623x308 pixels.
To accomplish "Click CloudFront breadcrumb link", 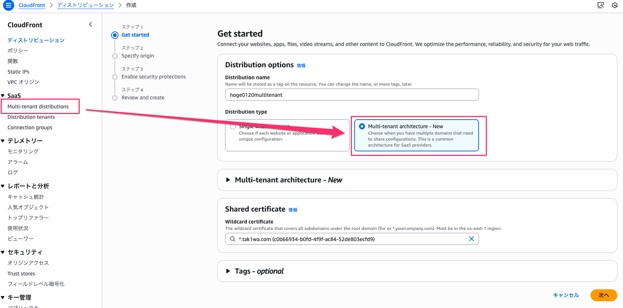I will point(32,5).
